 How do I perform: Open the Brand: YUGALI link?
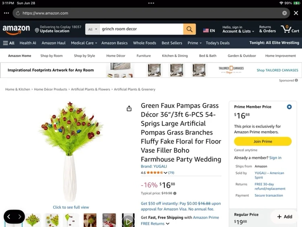click(x=154, y=166)
